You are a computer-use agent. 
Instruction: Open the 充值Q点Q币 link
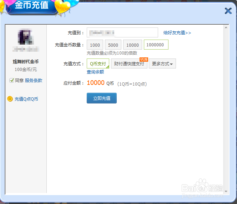tap(26, 99)
